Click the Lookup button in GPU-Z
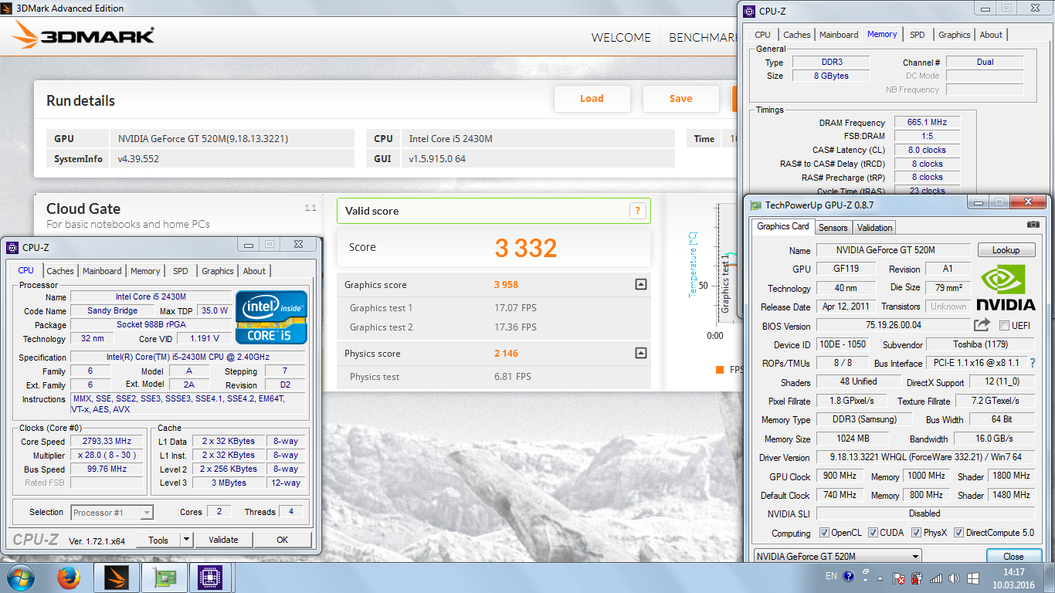The height and width of the screenshot is (593, 1055). tap(1006, 250)
